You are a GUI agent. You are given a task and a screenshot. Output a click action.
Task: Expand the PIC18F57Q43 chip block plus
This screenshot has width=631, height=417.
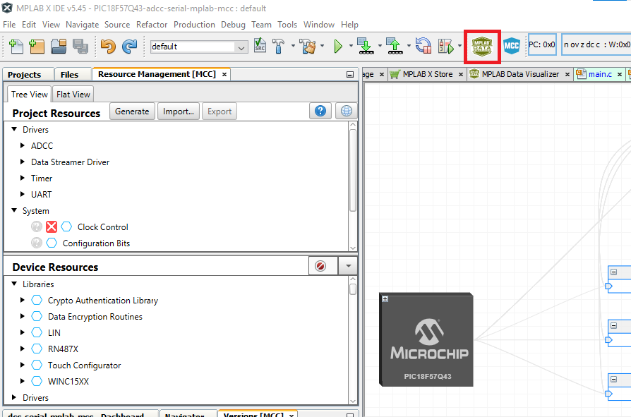click(385, 298)
